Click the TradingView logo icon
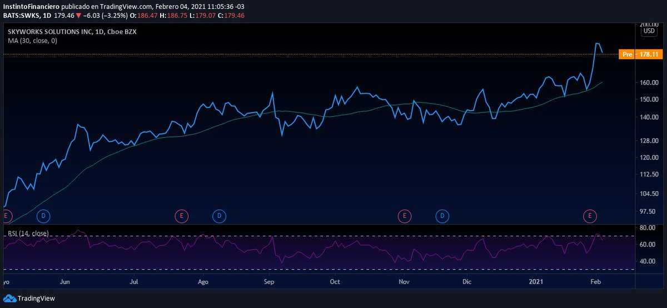 [10, 299]
